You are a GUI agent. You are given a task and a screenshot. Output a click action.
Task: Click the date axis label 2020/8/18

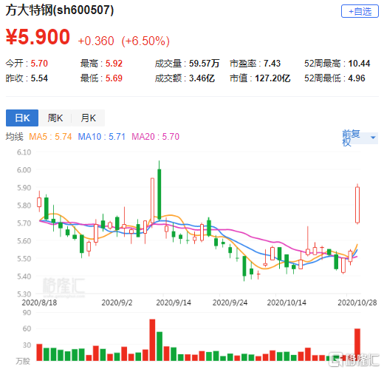click(x=39, y=302)
